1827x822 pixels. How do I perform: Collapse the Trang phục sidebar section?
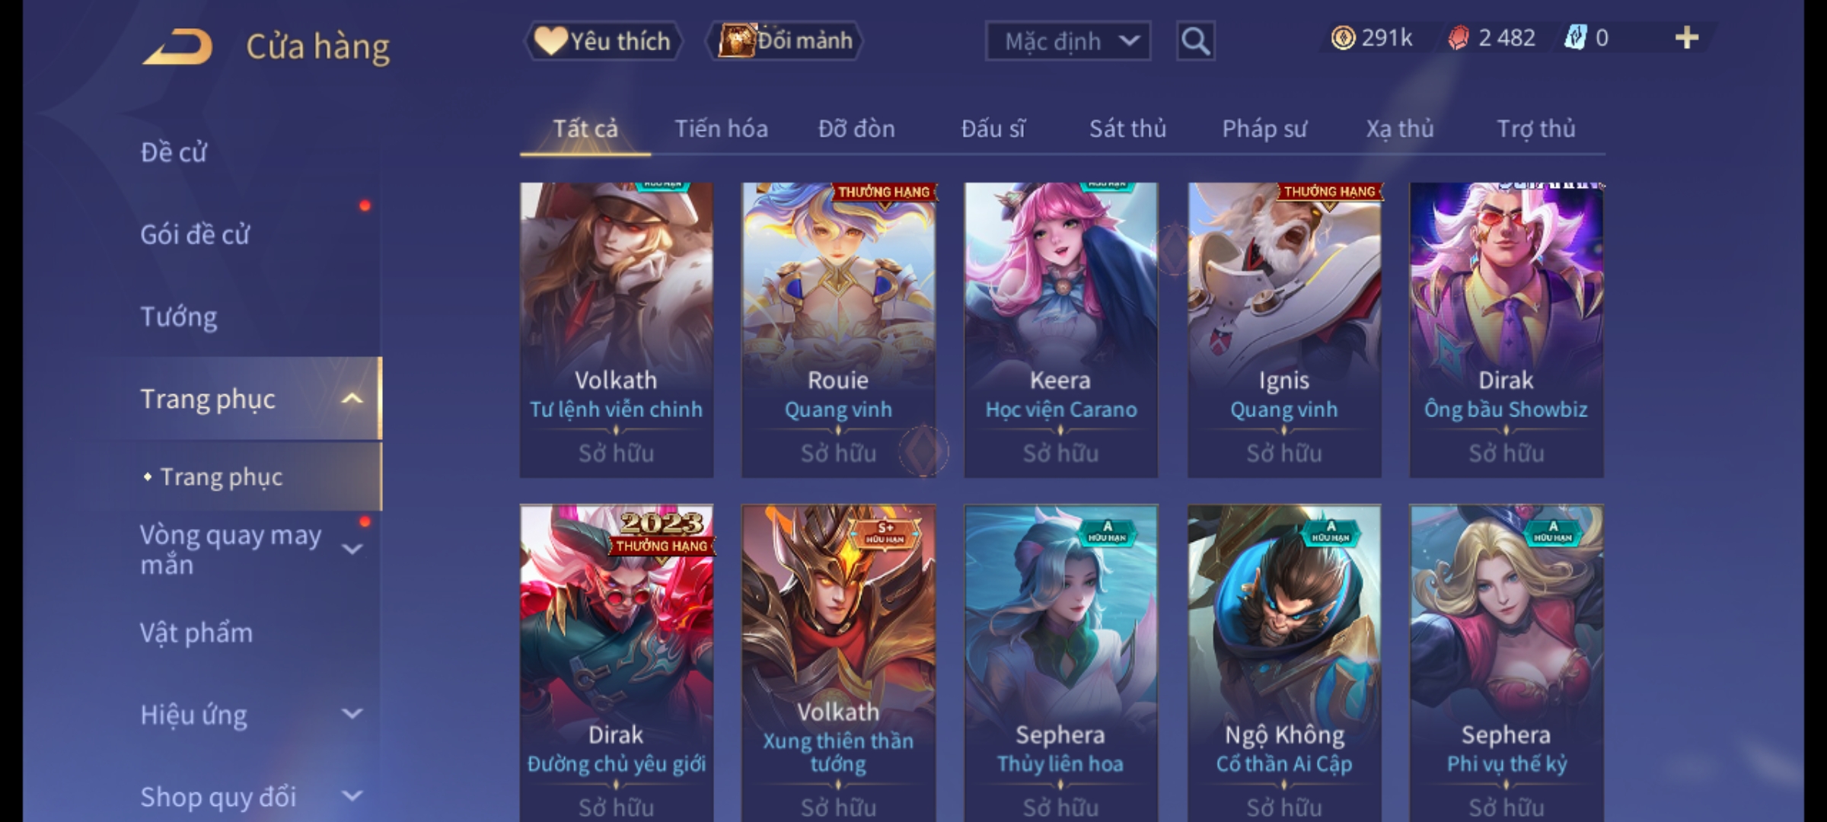(352, 399)
